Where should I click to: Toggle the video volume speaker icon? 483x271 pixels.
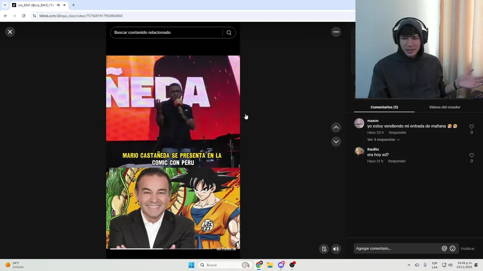[x=336, y=249]
